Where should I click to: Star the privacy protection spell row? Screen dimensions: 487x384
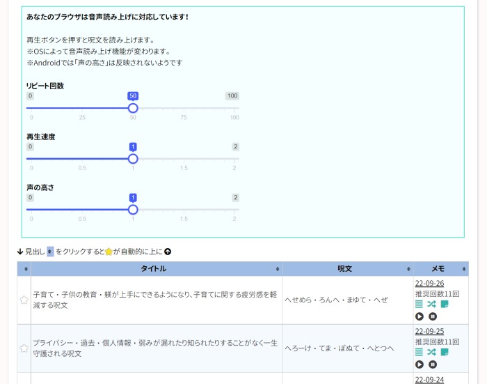point(24,348)
